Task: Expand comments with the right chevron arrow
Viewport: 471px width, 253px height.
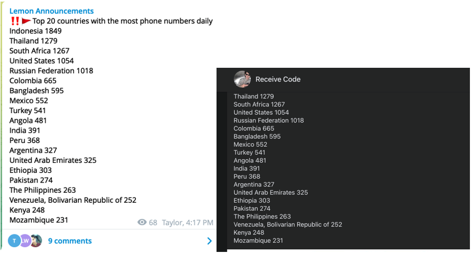Action: tap(209, 241)
